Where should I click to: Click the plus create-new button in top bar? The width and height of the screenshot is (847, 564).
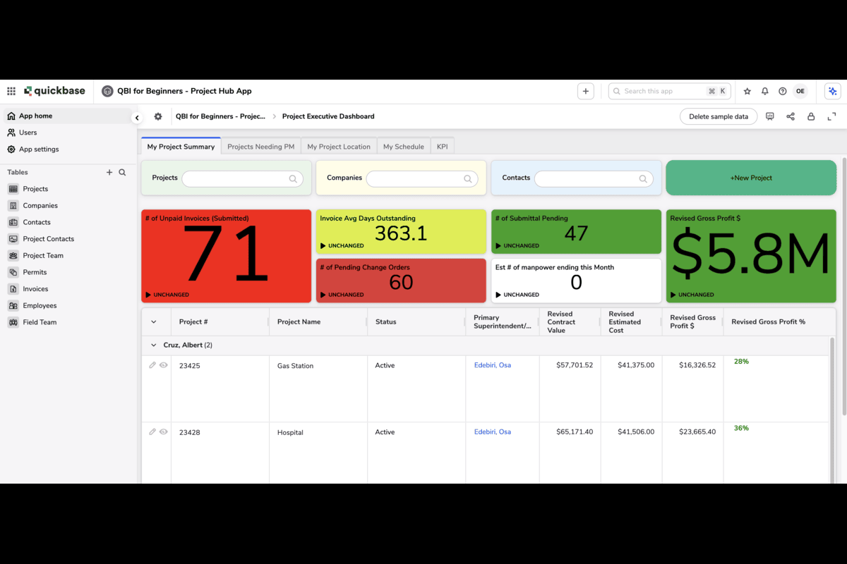coord(585,91)
